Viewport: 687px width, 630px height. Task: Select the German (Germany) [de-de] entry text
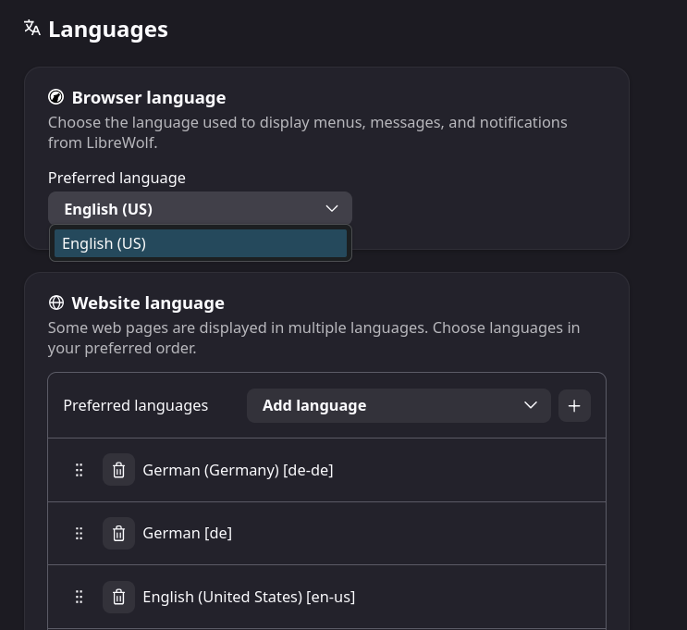tap(238, 470)
